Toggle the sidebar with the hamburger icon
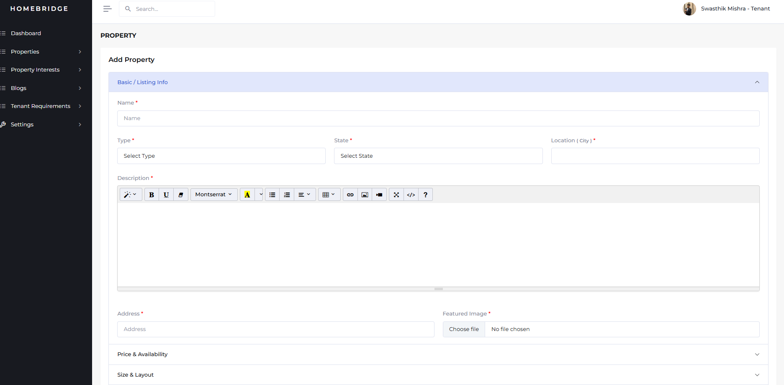The image size is (784, 385). click(x=107, y=9)
